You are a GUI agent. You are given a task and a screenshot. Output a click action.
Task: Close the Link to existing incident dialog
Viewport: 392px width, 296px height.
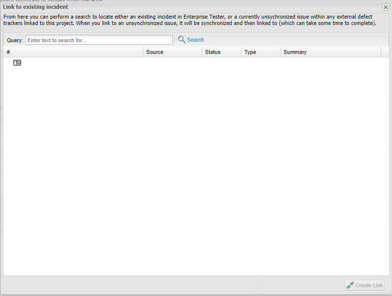[x=386, y=7]
